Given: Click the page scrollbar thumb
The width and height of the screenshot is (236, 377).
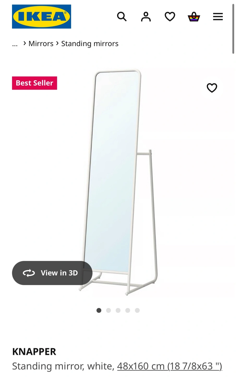Looking at the screenshot, I should [233, 29].
